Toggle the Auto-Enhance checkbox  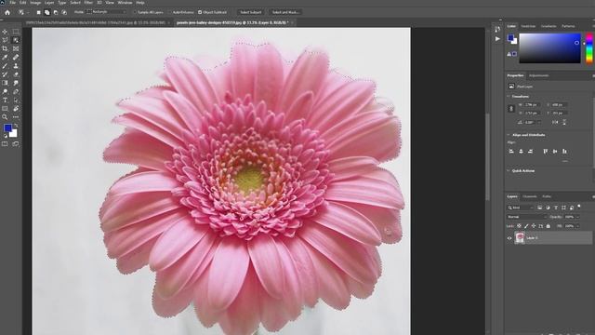coord(169,12)
